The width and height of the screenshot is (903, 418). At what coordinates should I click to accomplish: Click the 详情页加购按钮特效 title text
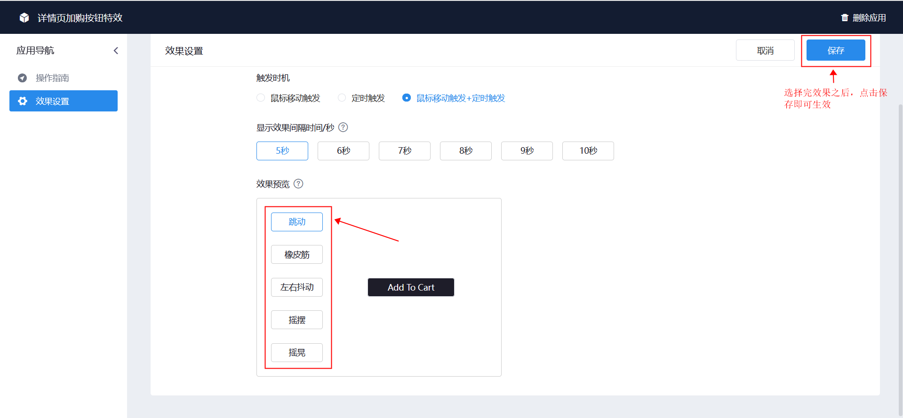[x=80, y=17]
